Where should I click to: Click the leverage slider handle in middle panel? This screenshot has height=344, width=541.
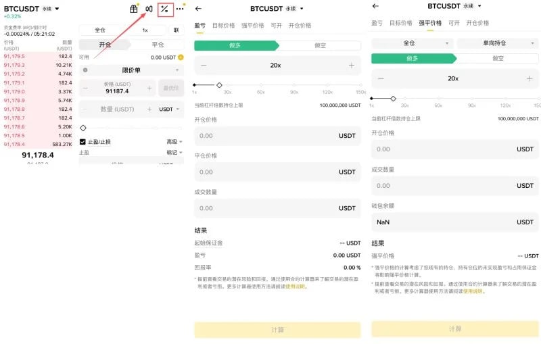tap(219, 84)
